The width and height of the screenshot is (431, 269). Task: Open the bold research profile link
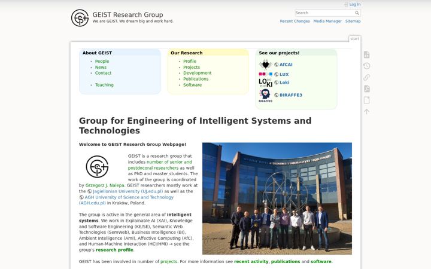114,250
